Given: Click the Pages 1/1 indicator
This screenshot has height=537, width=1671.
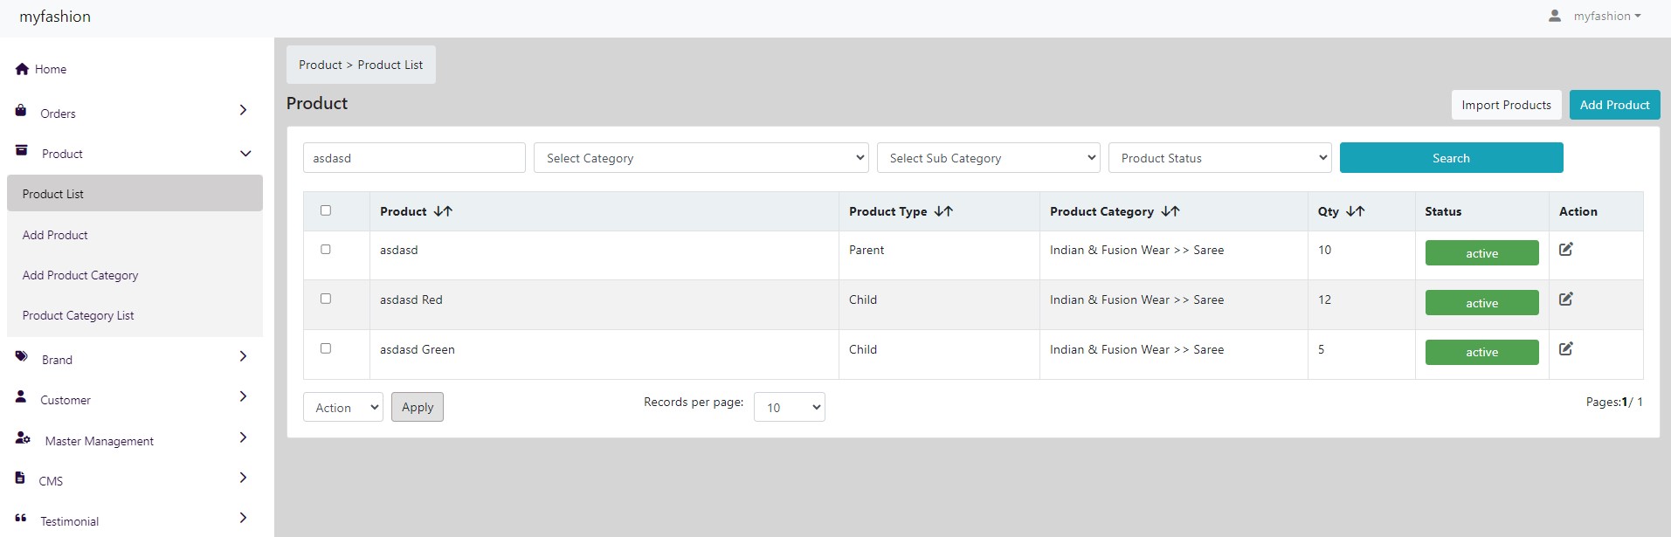Looking at the screenshot, I should (x=1614, y=402).
